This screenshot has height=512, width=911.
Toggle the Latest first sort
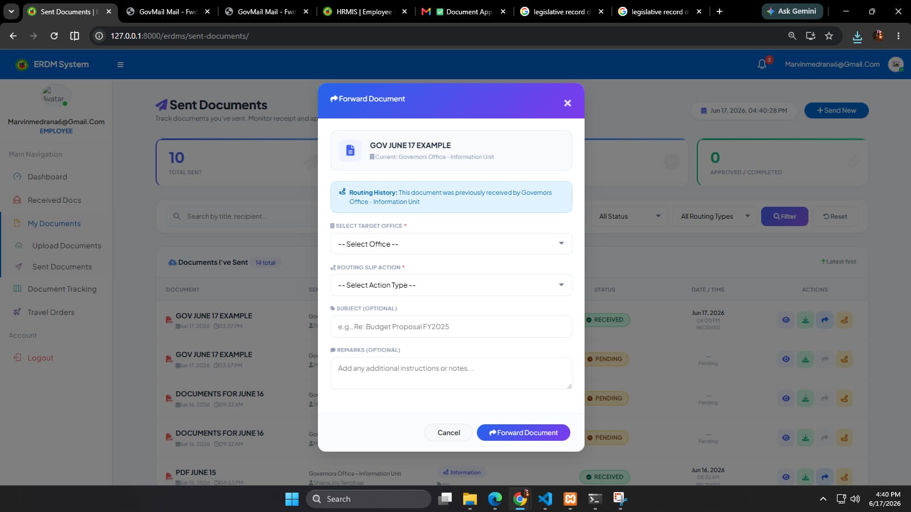(838, 261)
